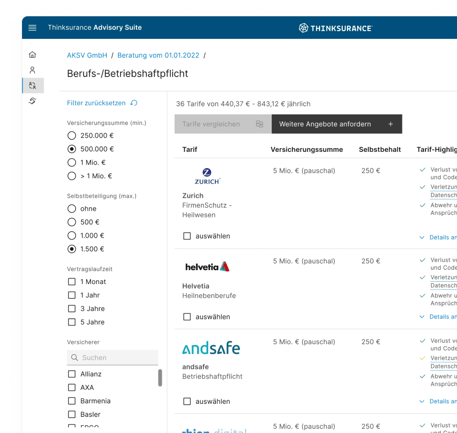Click the Thinksurance logo in header

pyautogui.click(x=335, y=28)
